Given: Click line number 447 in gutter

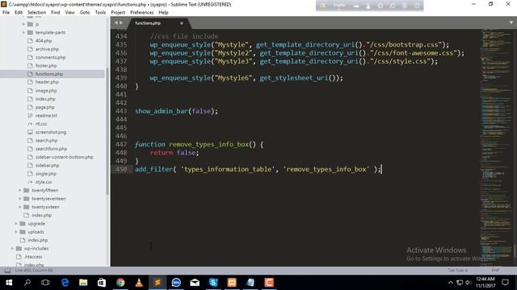Looking at the screenshot, I should point(121,144).
